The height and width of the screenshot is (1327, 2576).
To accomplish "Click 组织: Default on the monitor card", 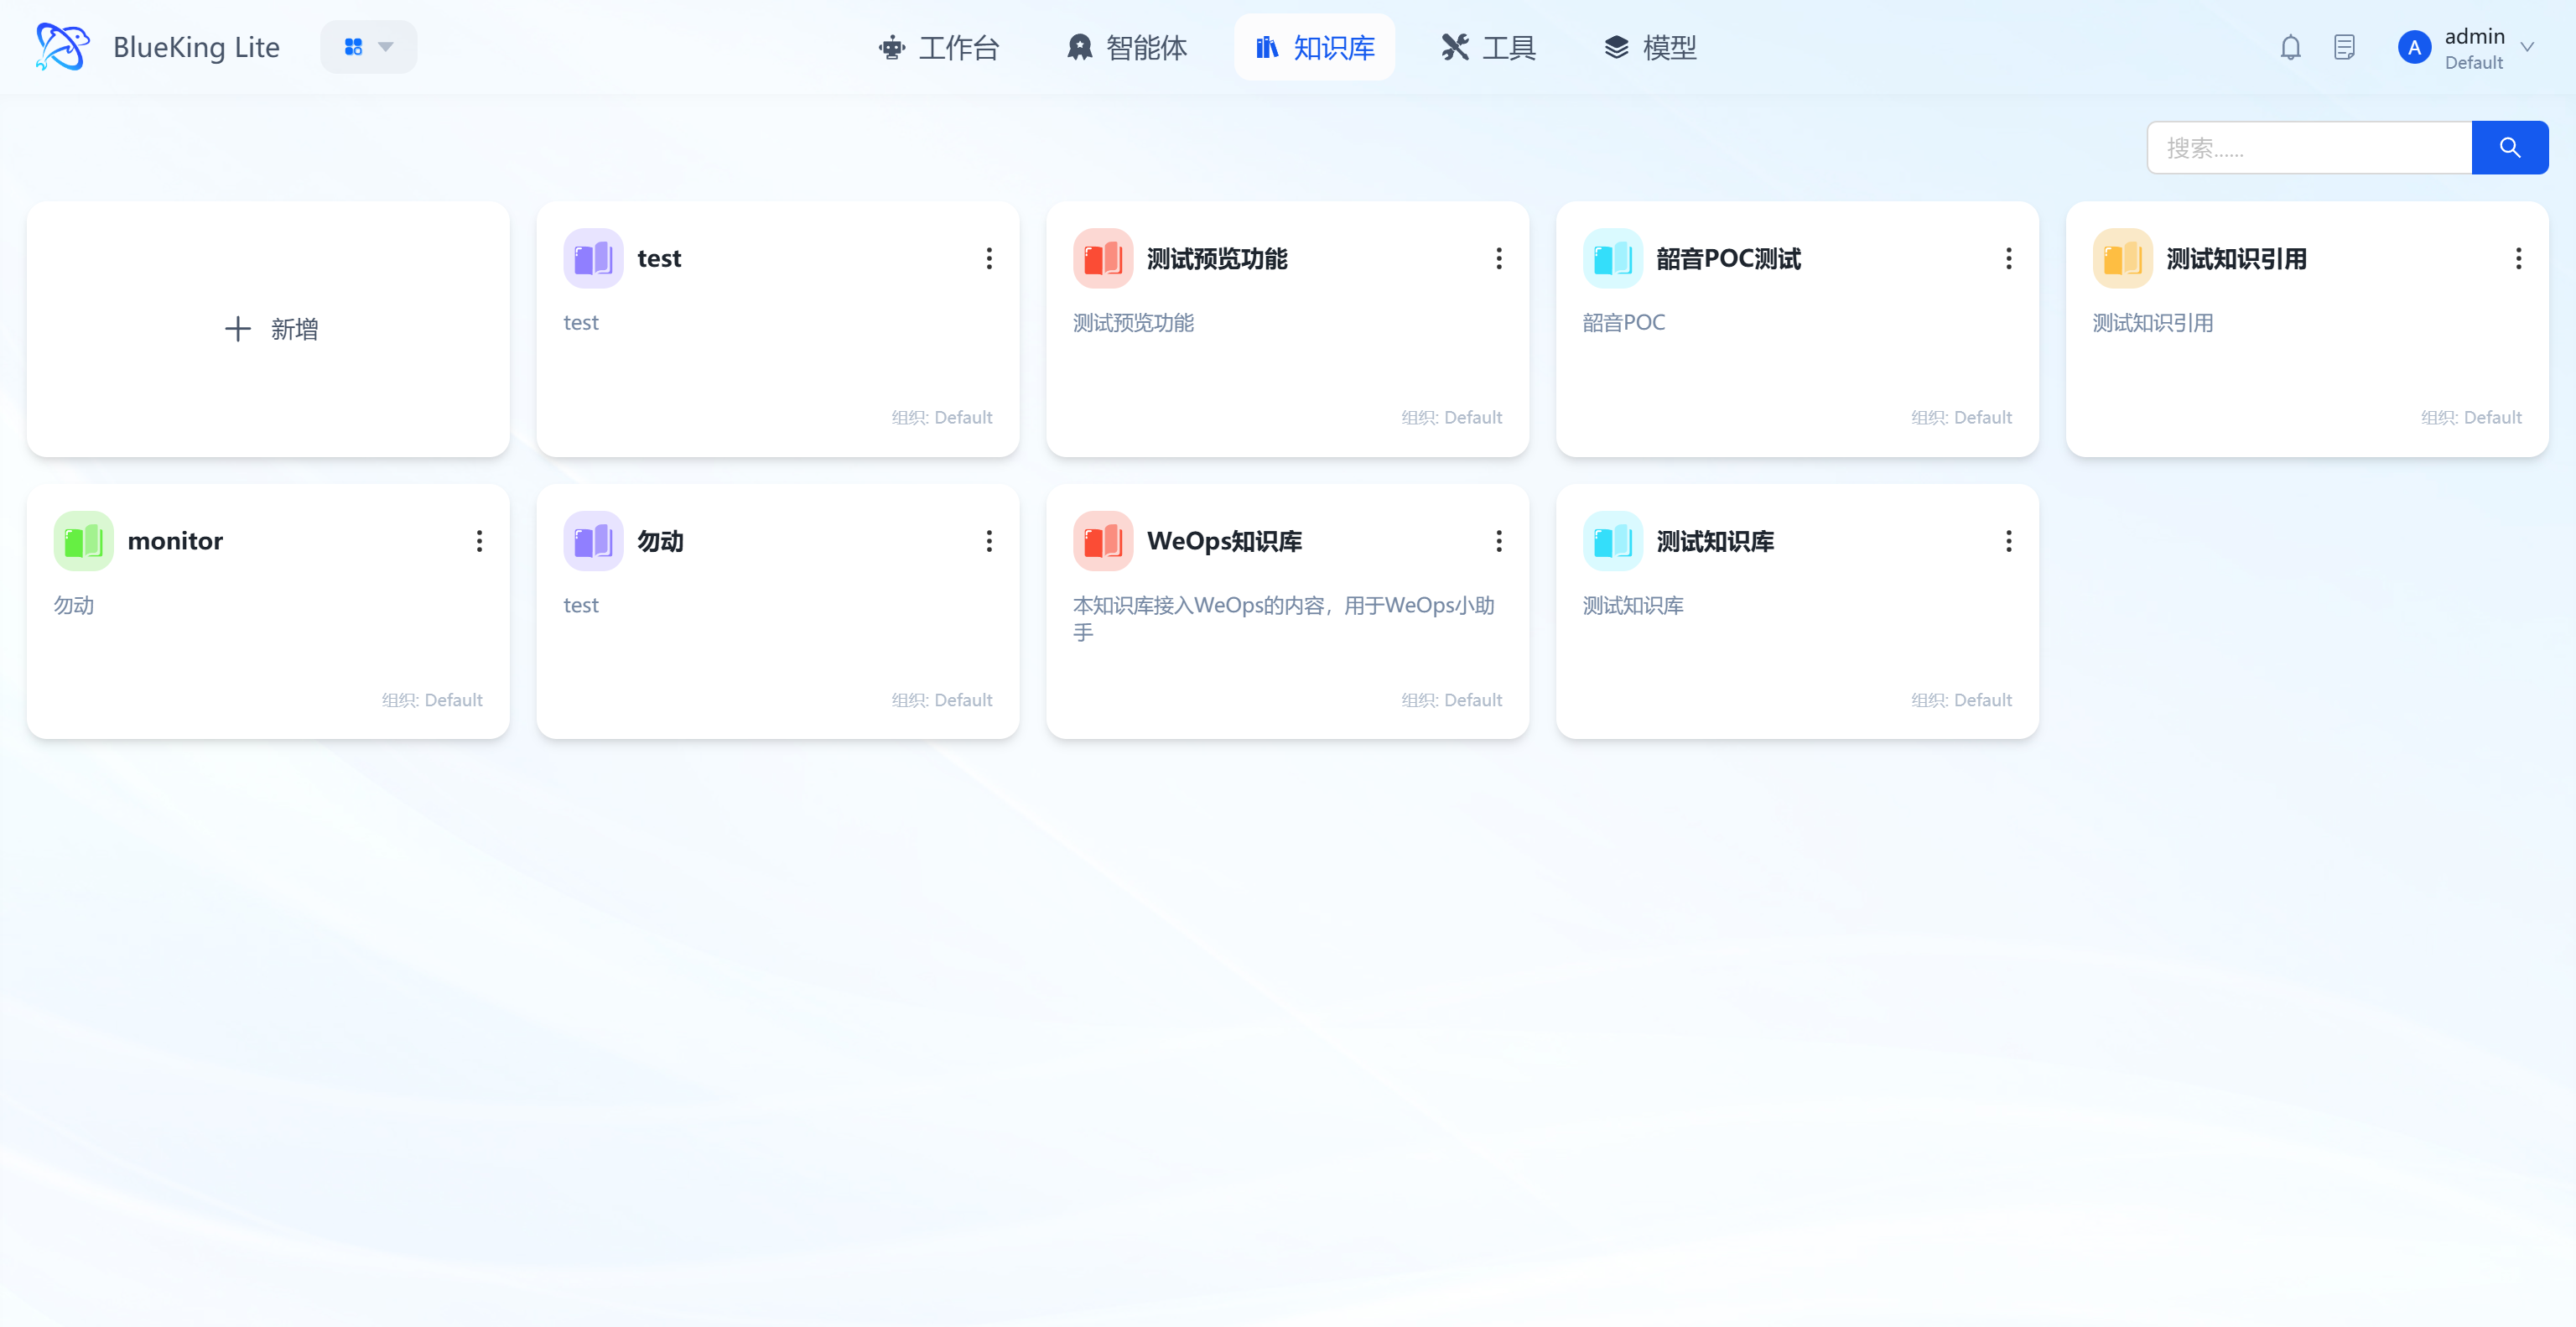I will tap(432, 700).
